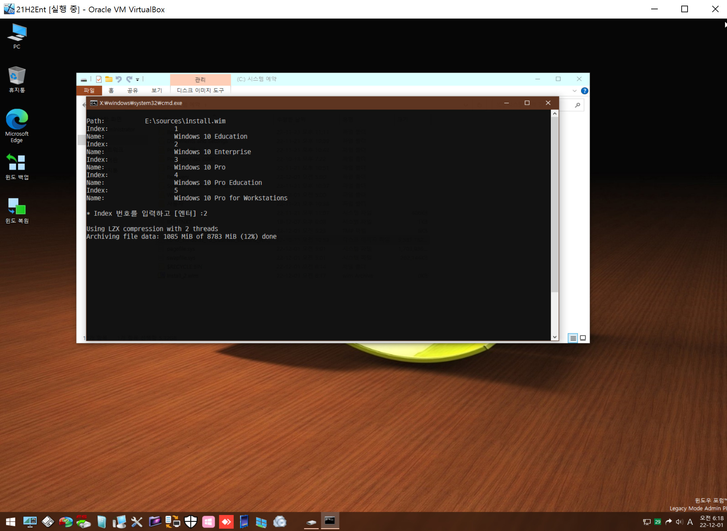This screenshot has width=727, height=531.
Task: Open the 홈 ribbon tab
Action: pos(111,90)
